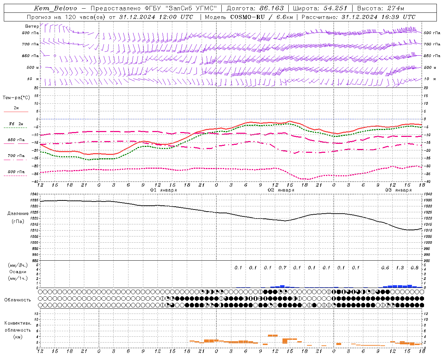Select the latitude value 54.251
This screenshot has height=354, width=442.
pos(335,8)
